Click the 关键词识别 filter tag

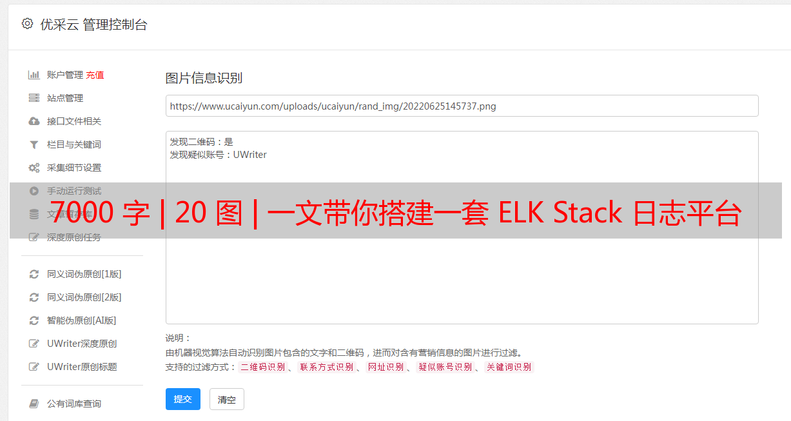coord(509,367)
